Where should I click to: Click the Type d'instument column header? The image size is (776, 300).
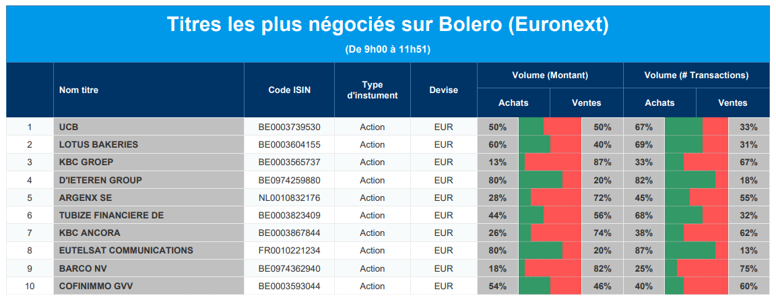(372, 90)
